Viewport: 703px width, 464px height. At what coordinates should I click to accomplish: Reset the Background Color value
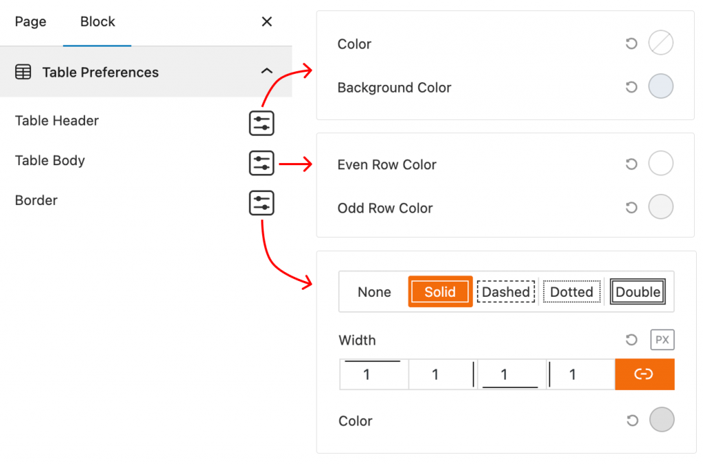point(631,87)
